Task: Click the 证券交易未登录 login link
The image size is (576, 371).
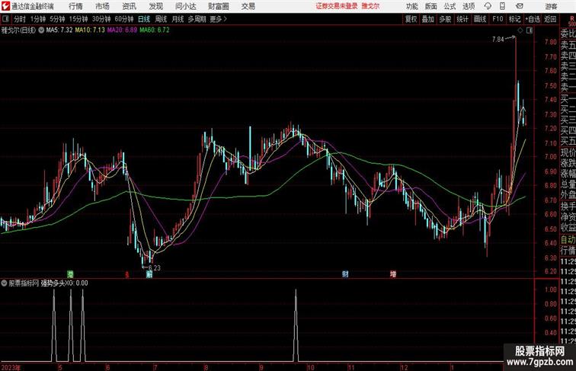Action: 337,6
